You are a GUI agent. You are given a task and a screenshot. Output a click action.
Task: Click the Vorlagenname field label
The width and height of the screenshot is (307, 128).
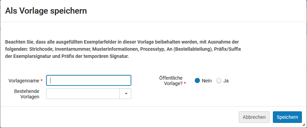click(24, 81)
